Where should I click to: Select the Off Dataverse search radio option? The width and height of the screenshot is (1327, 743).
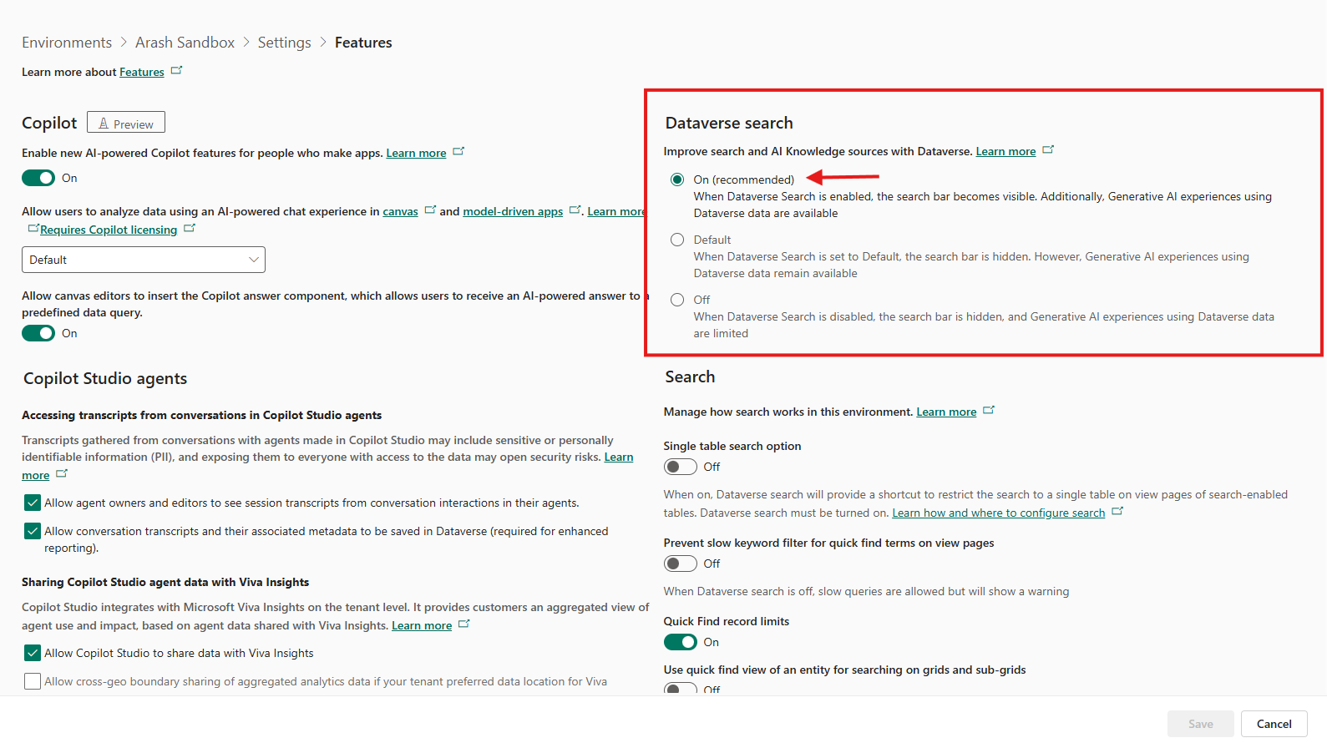tap(677, 300)
